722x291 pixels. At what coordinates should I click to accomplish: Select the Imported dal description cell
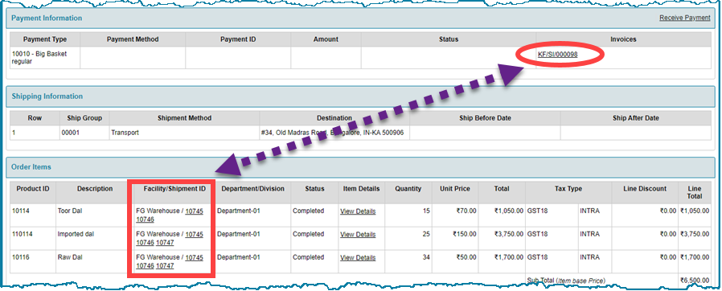pyautogui.click(x=95, y=239)
